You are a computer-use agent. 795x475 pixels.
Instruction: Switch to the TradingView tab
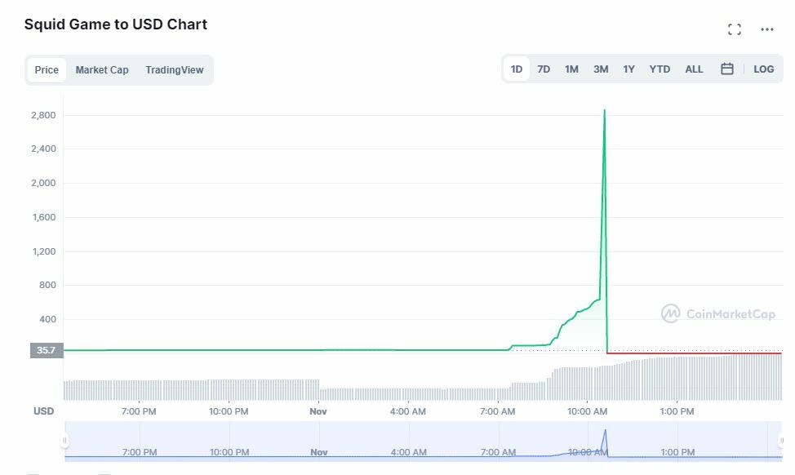175,70
